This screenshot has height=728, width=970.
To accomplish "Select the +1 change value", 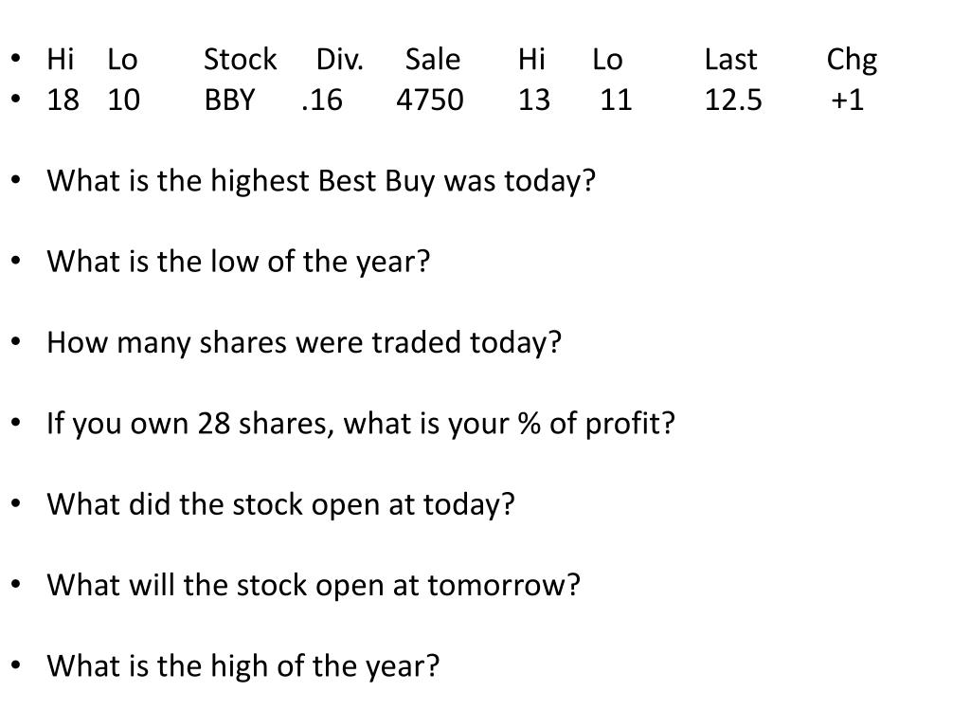I will (847, 100).
